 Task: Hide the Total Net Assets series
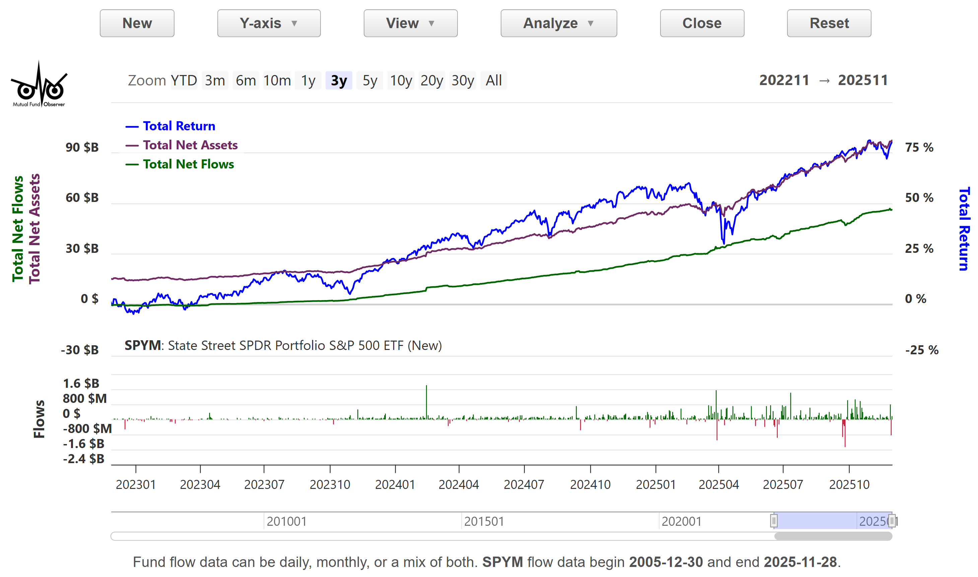click(x=190, y=145)
